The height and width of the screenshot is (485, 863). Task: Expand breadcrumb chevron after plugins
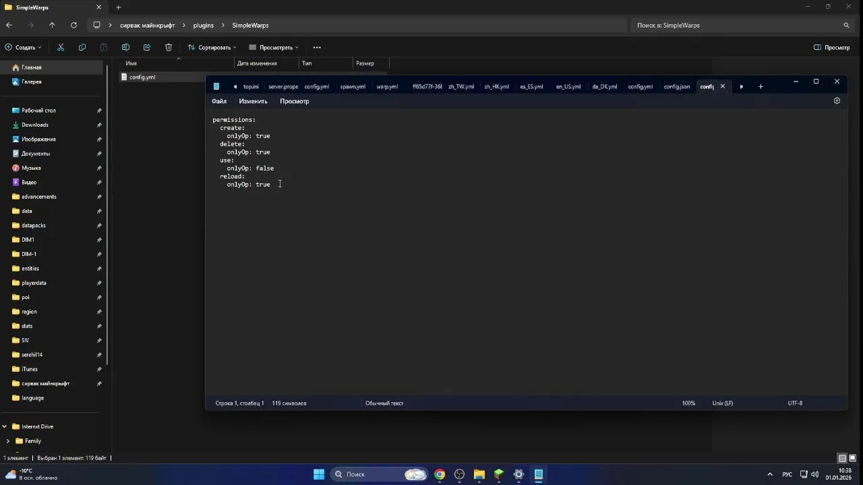(223, 25)
